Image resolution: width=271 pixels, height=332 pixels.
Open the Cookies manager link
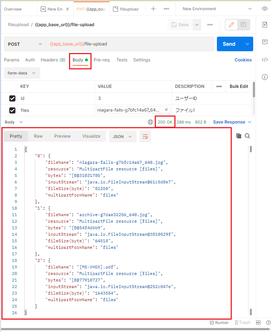(x=243, y=60)
